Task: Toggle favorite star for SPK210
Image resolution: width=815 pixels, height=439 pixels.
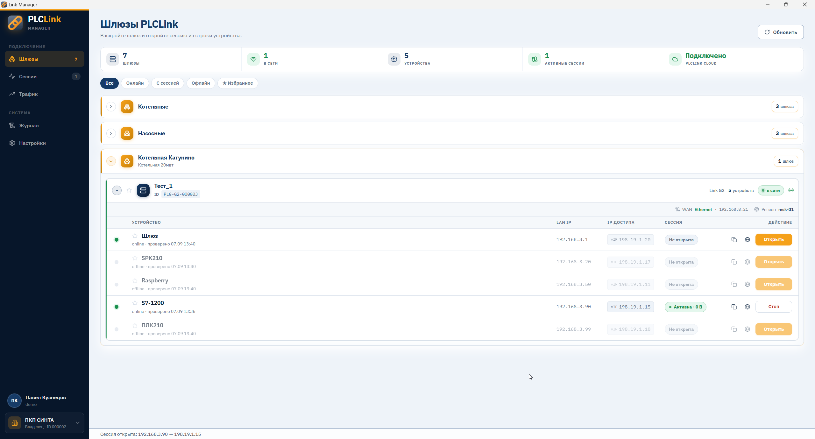Action: (135, 258)
